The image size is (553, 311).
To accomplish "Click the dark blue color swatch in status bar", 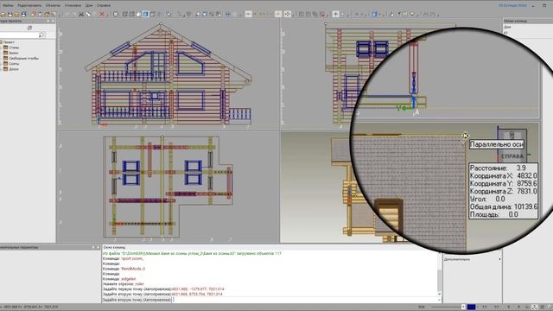I will pos(471,307).
